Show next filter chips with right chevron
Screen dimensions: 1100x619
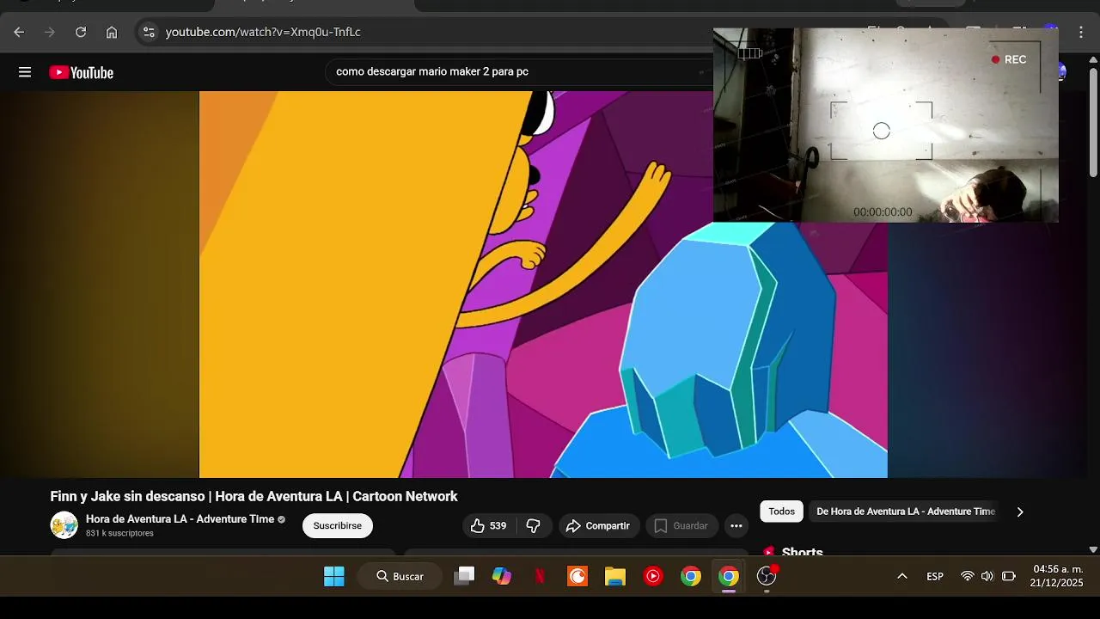point(1020,512)
